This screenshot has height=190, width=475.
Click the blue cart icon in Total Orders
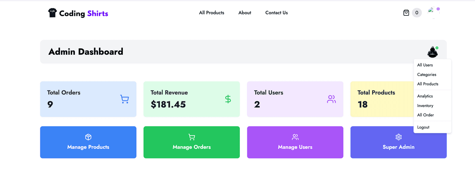[124, 99]
